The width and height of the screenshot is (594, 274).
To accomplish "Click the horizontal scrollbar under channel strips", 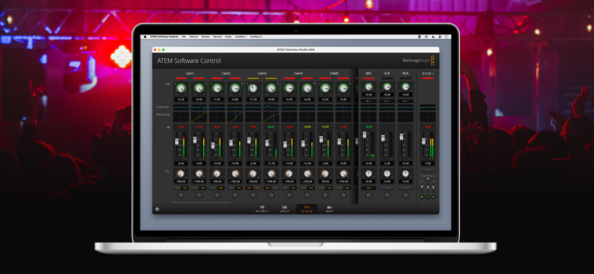I will pos(201,203).
